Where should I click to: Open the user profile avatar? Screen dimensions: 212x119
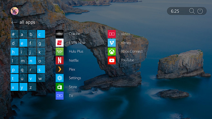pyautogui.click(x=14, y=11)
